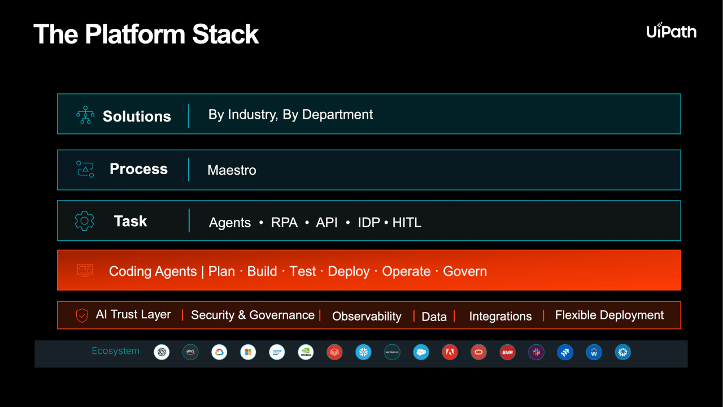
Task: Click "Security & Governance" text
Action: [252, 315]
